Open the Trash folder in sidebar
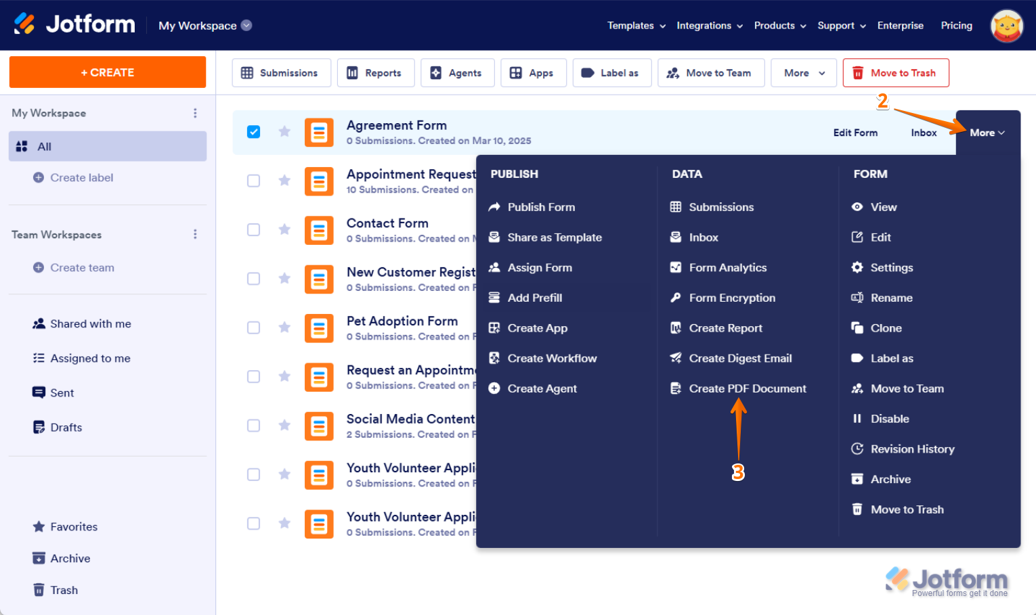 [64, 590]
